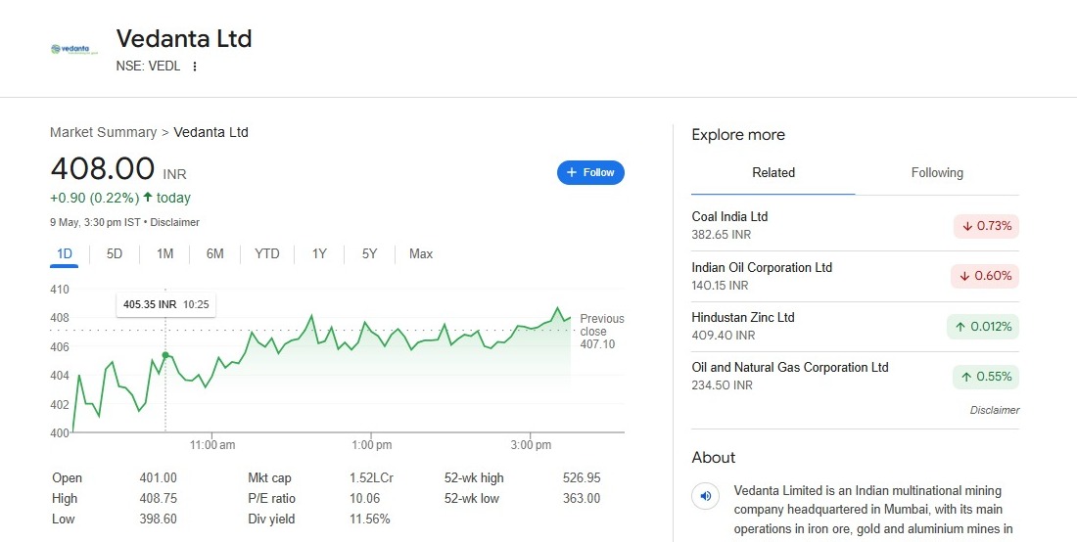
Task: Click the Explore more heading
Action: point(738,135)
